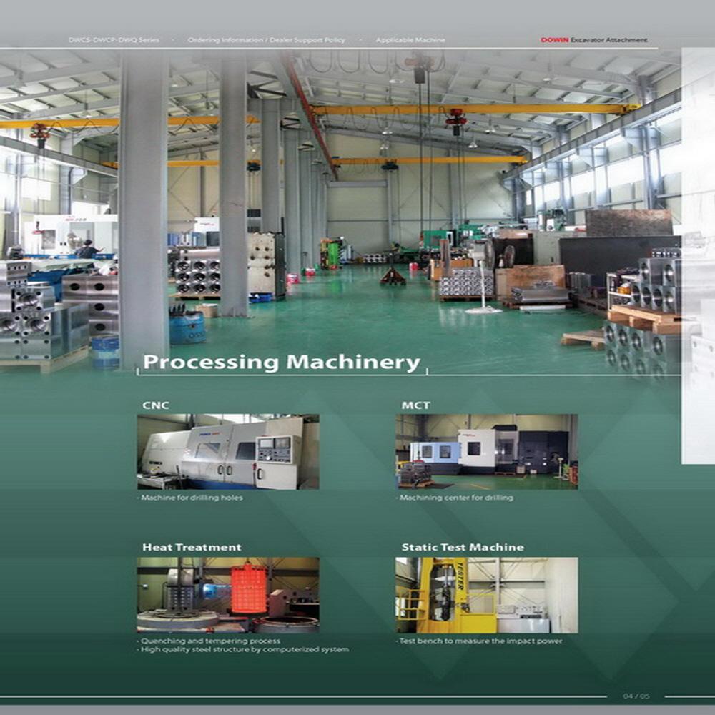Select the Heat Treatment heading
The width and height of the screenshot is (715, 715).
tap(192, 547)
